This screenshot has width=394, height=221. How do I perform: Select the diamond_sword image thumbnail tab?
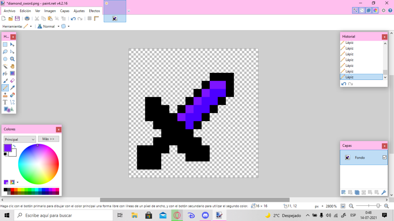pos(115,11)
